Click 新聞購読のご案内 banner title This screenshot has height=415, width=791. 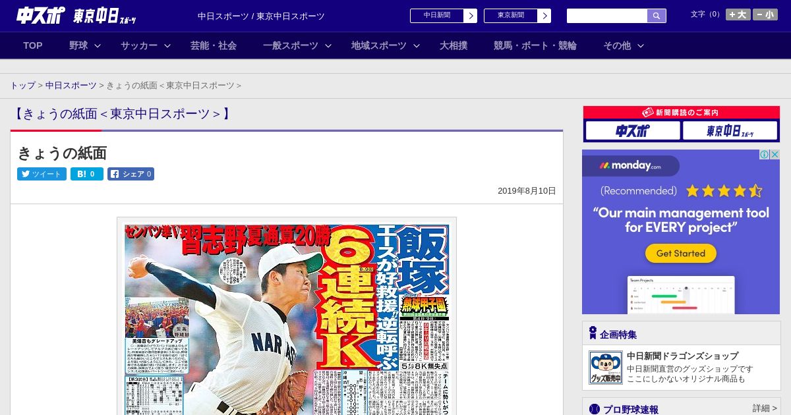tap(681, 113)
